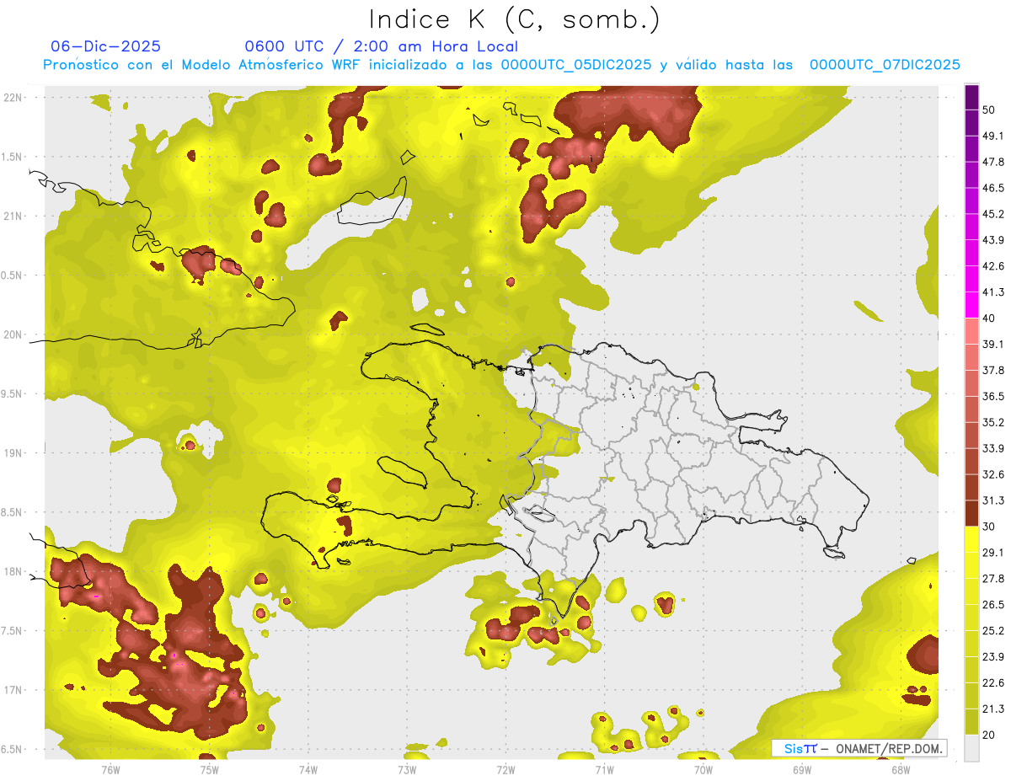Click the colorbar value "42.6"

point(993,266)
